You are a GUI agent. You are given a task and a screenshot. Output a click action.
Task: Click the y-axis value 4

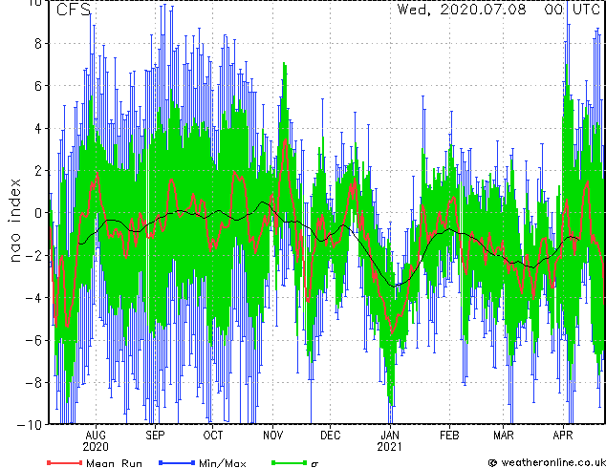(x=38, y=128)
